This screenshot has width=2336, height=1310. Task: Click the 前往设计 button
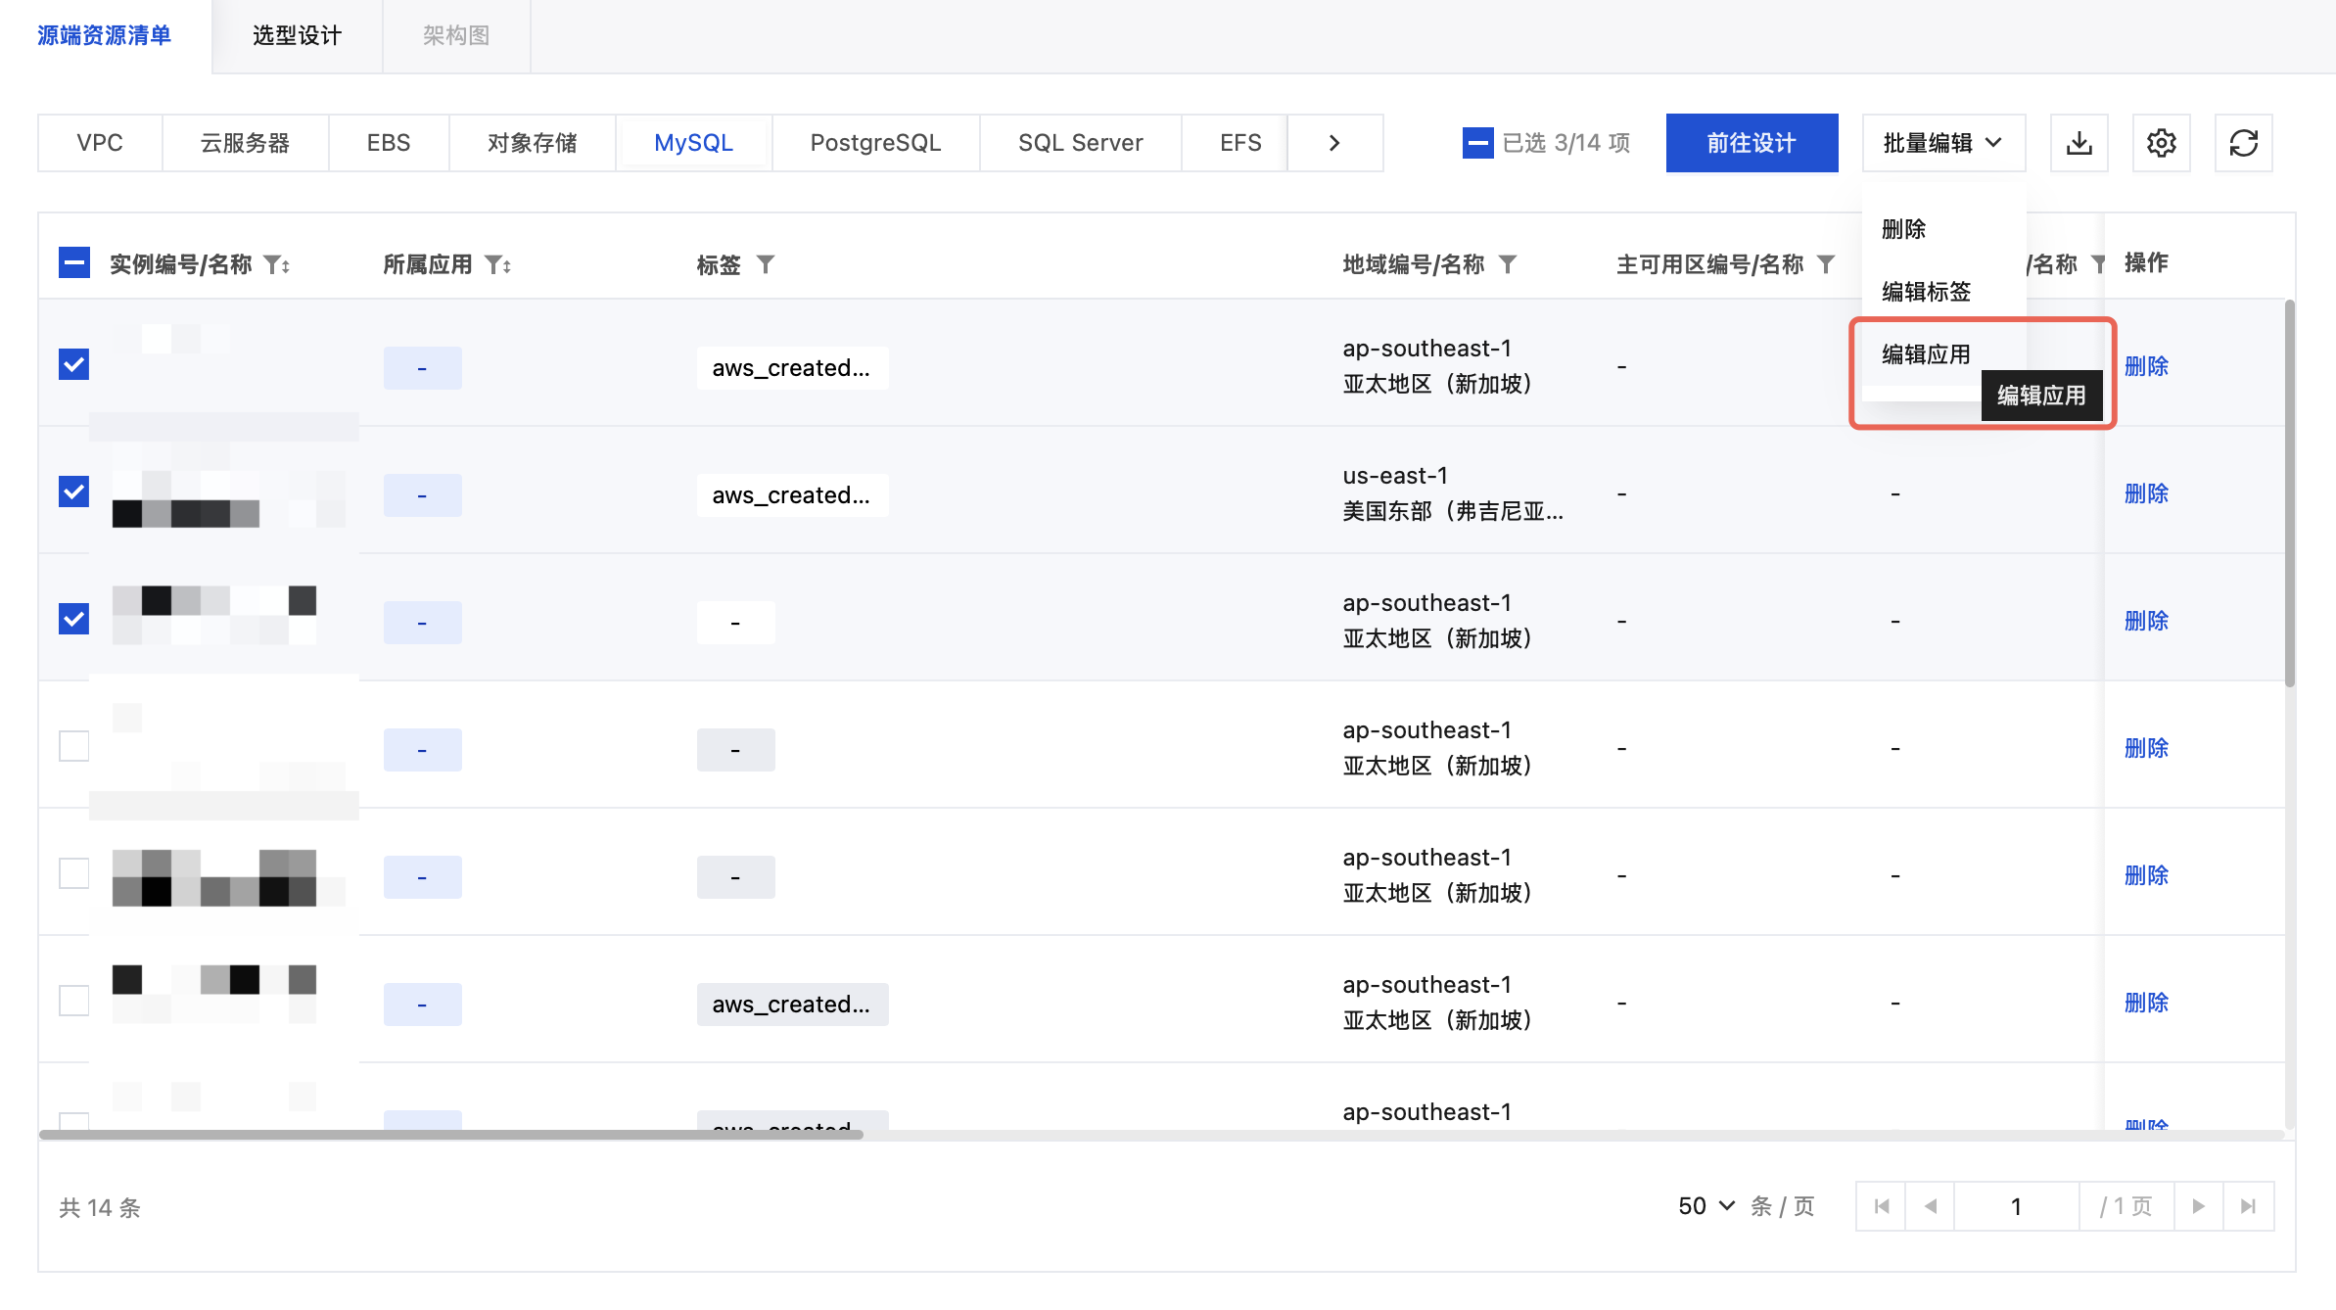click(x=1752, y=143)
